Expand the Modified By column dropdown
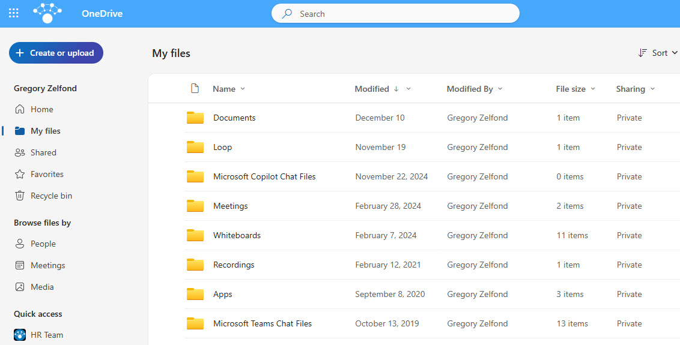 click(500, 89)
